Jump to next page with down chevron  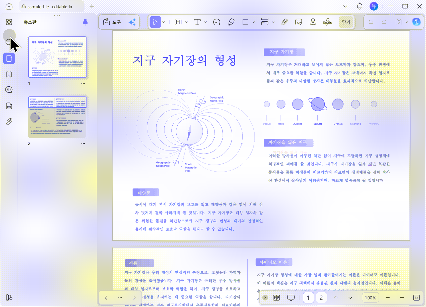pyautogui.click(x=350, y=298)
